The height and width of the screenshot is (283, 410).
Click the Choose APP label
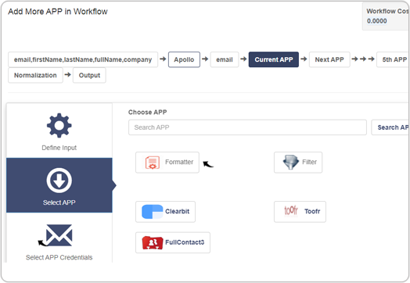click(147, 112)
